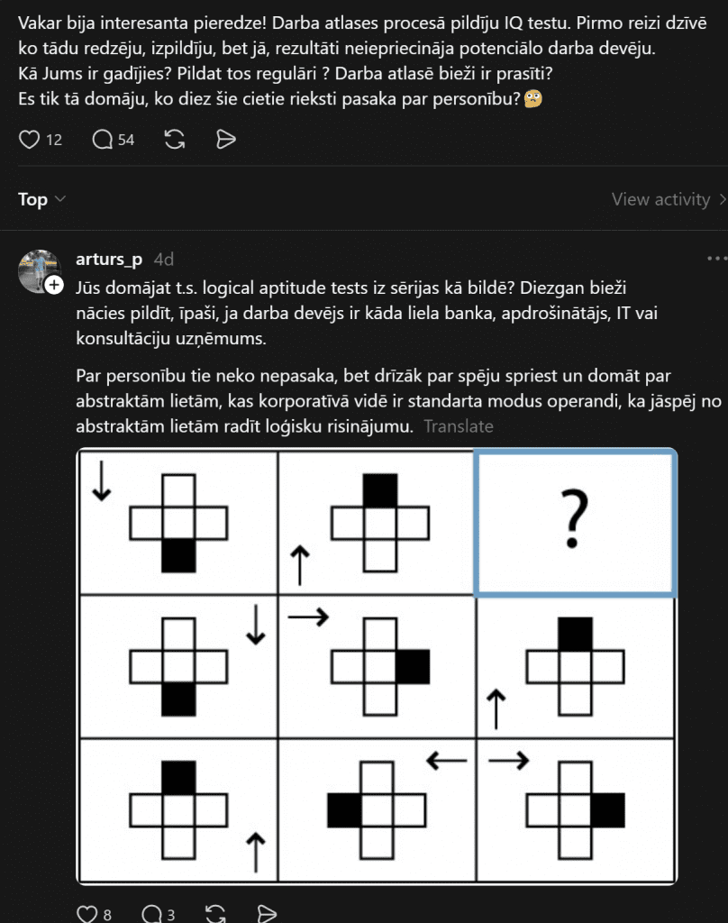Image resolution: width=728 pixels, height=923 pixels.
Task: Open the arturs_p username profile link
Action: click(x=109, y=260)
